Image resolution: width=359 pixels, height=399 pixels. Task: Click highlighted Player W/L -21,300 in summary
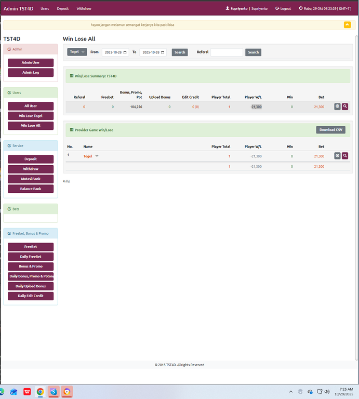pyautogui.click(x=256, y=107)
